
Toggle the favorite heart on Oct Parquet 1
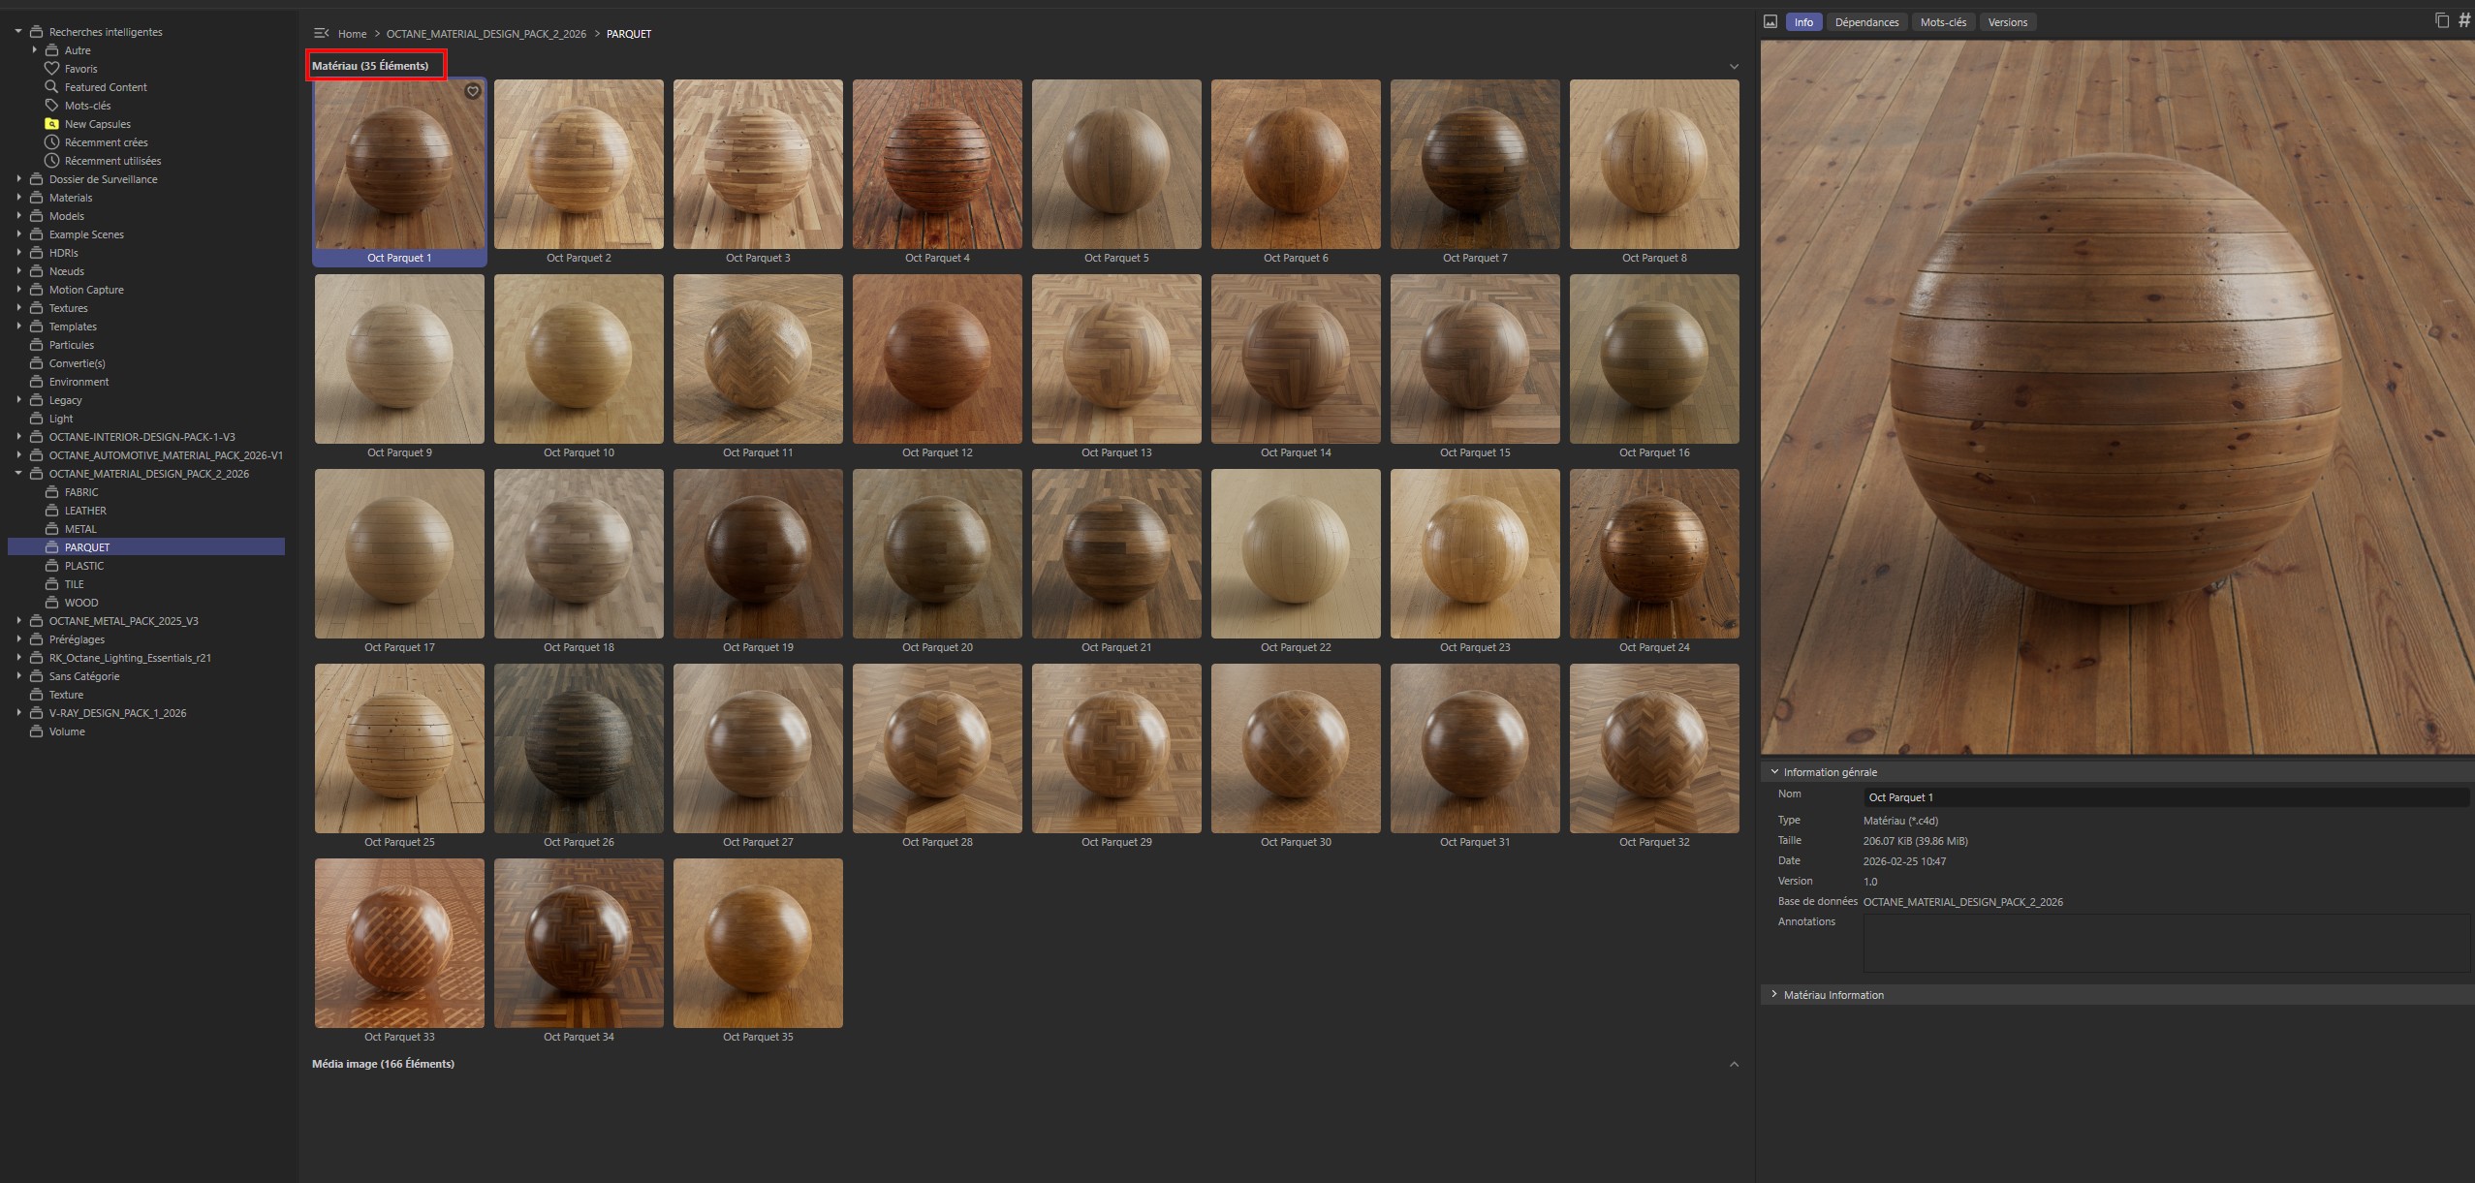472,90
